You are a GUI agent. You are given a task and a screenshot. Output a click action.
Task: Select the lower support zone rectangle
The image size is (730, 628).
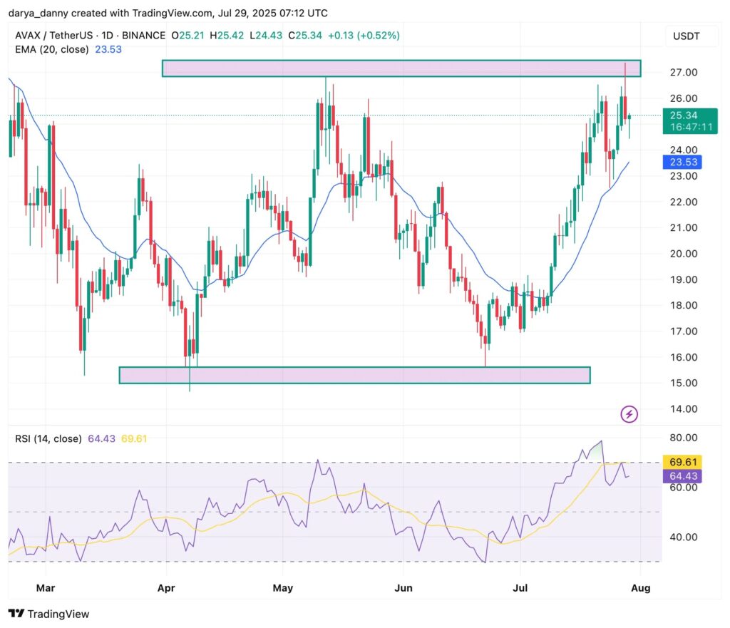[354, 375]
